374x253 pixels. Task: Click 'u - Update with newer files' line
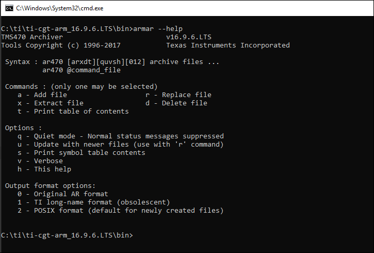(x=121, y=145)
